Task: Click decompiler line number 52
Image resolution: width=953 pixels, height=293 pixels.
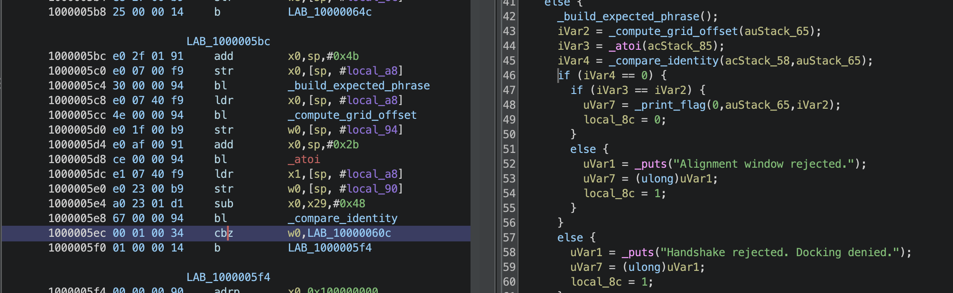Action: point(509,164)
